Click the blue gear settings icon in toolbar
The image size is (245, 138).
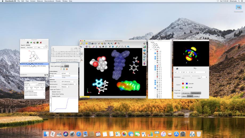[x=113, y=46]
